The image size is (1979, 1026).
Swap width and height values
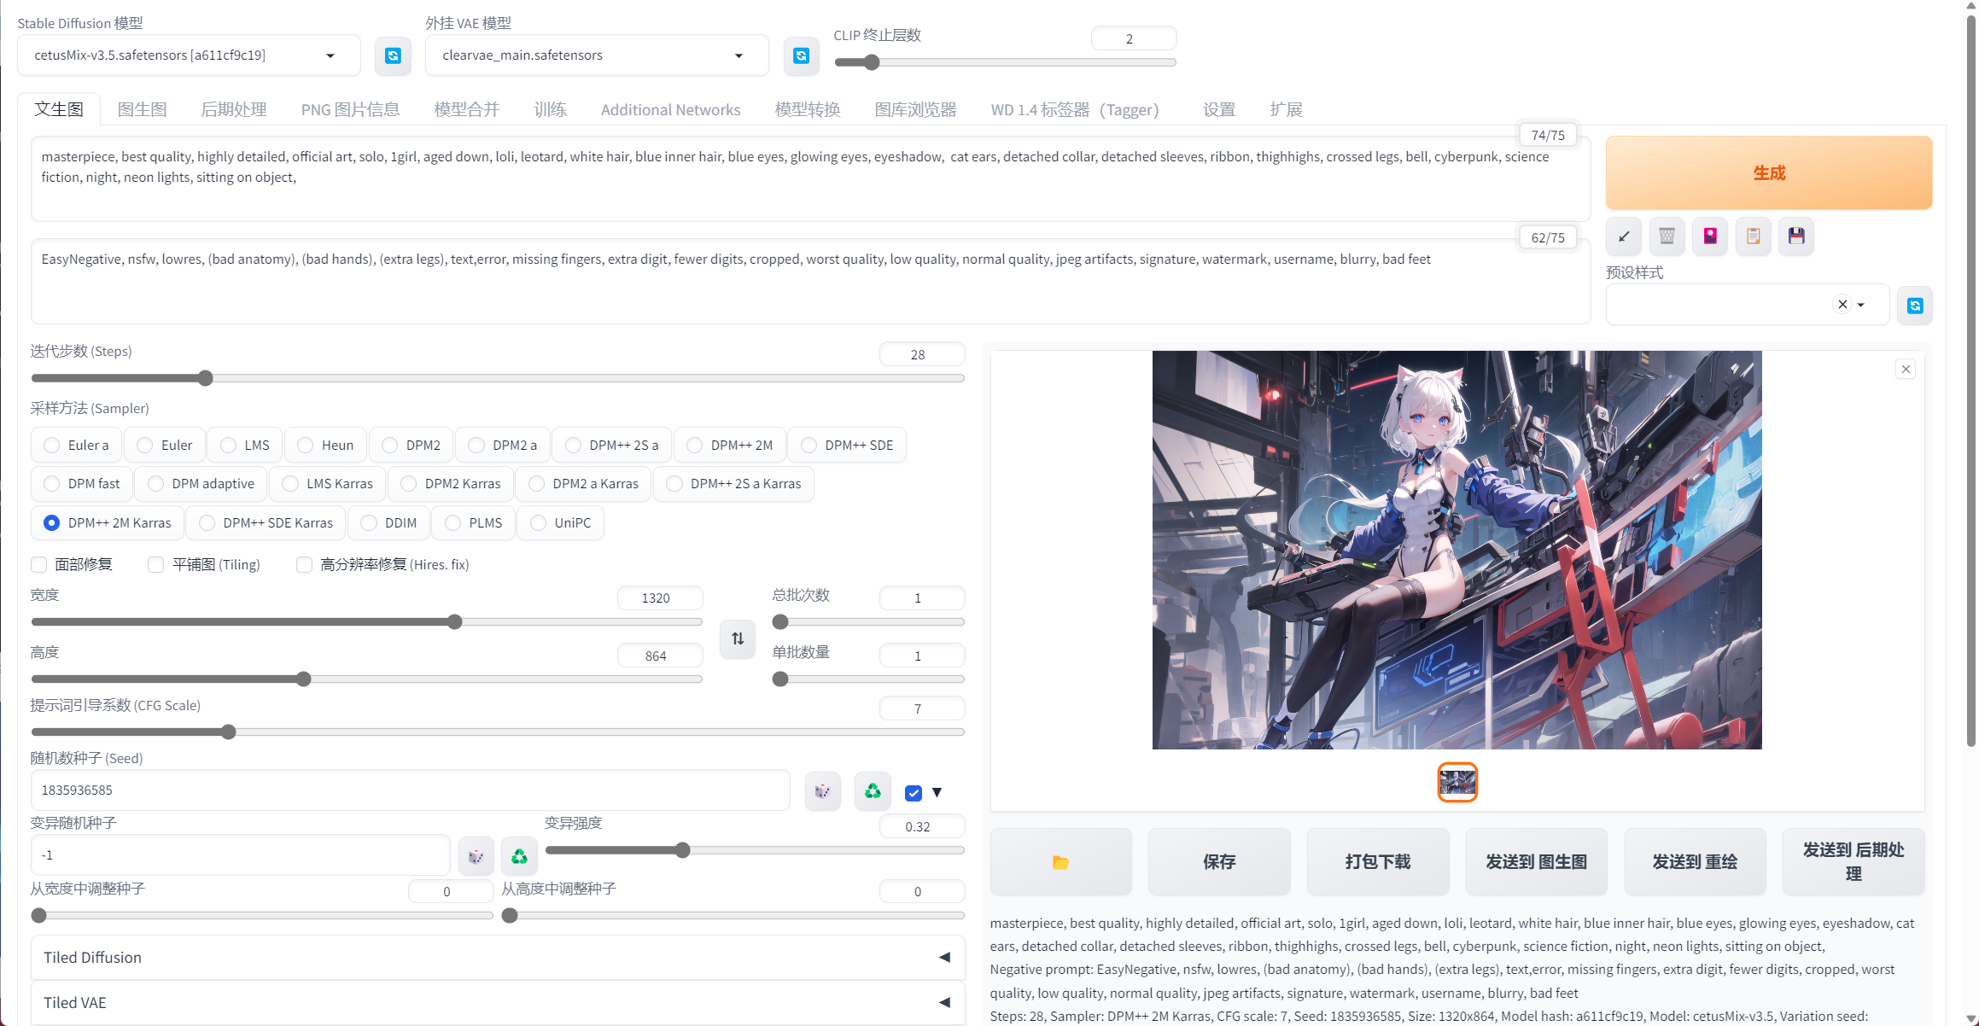738,638
